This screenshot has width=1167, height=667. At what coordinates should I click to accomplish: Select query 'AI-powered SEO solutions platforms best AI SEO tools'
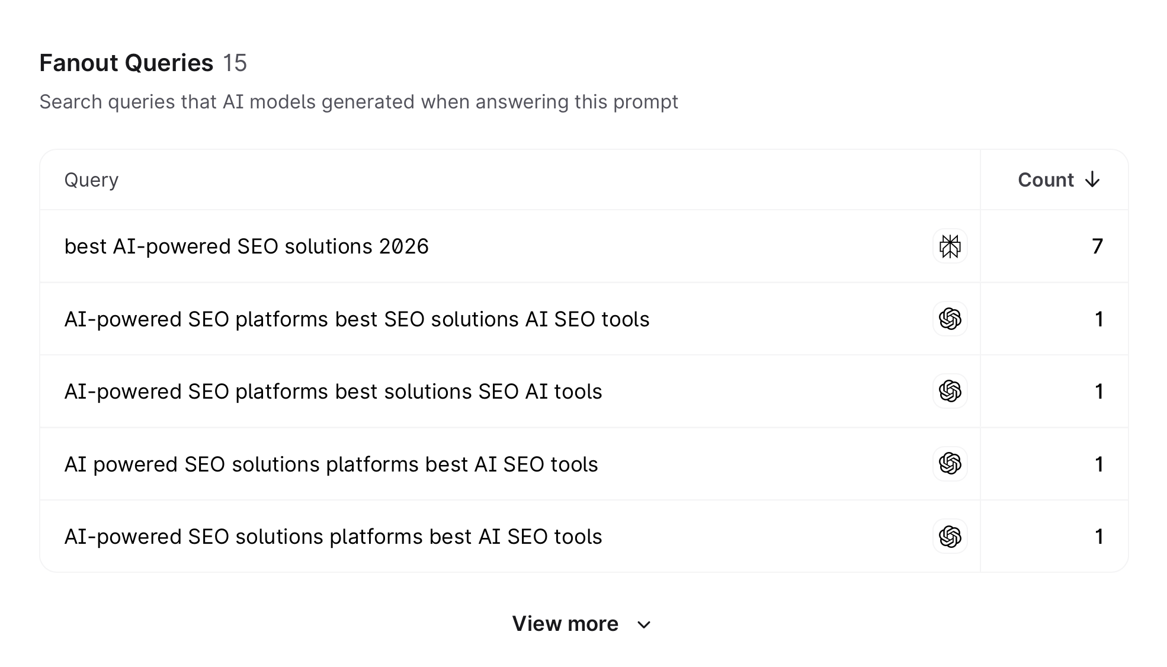coord(333,537)
